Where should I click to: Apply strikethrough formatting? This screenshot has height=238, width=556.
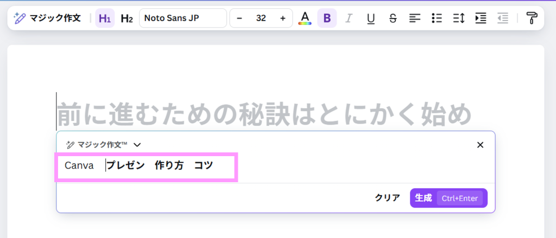tap(393, 18)
